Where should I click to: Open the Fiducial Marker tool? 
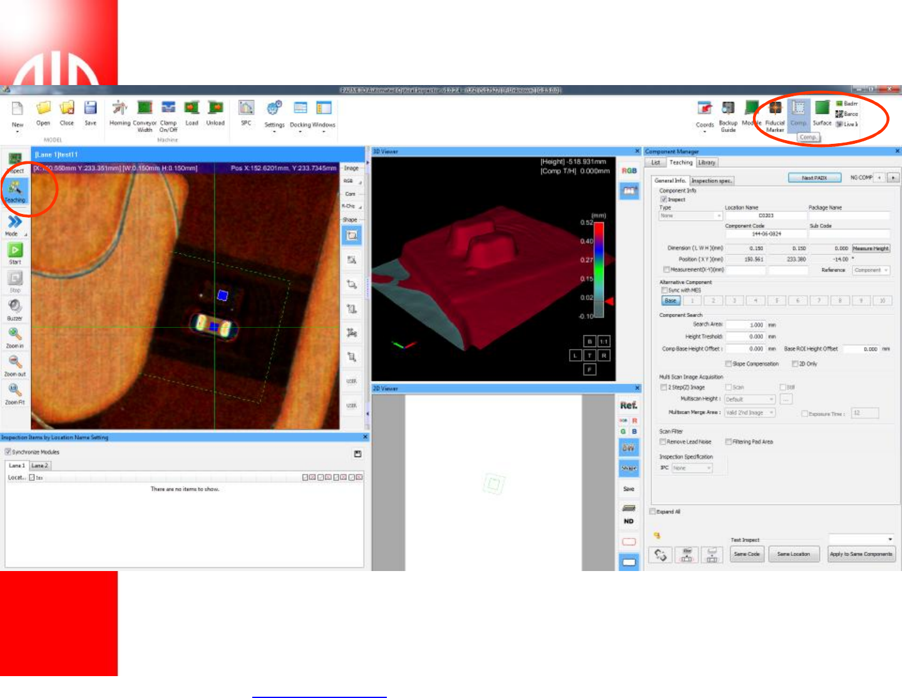point(775,109)
